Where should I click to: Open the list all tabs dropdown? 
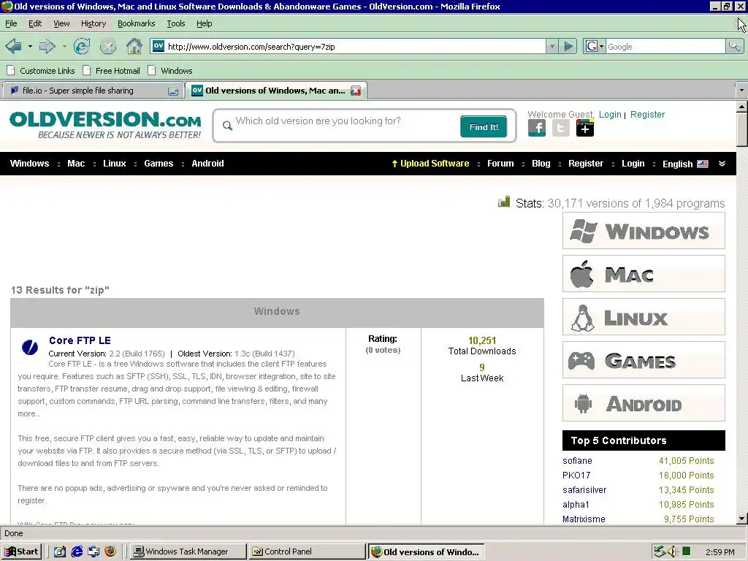click(741, 90)
